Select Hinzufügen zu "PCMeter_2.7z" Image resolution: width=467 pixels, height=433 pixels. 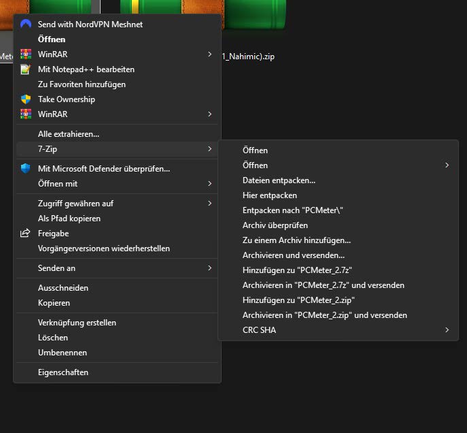[x=339, y=270]
